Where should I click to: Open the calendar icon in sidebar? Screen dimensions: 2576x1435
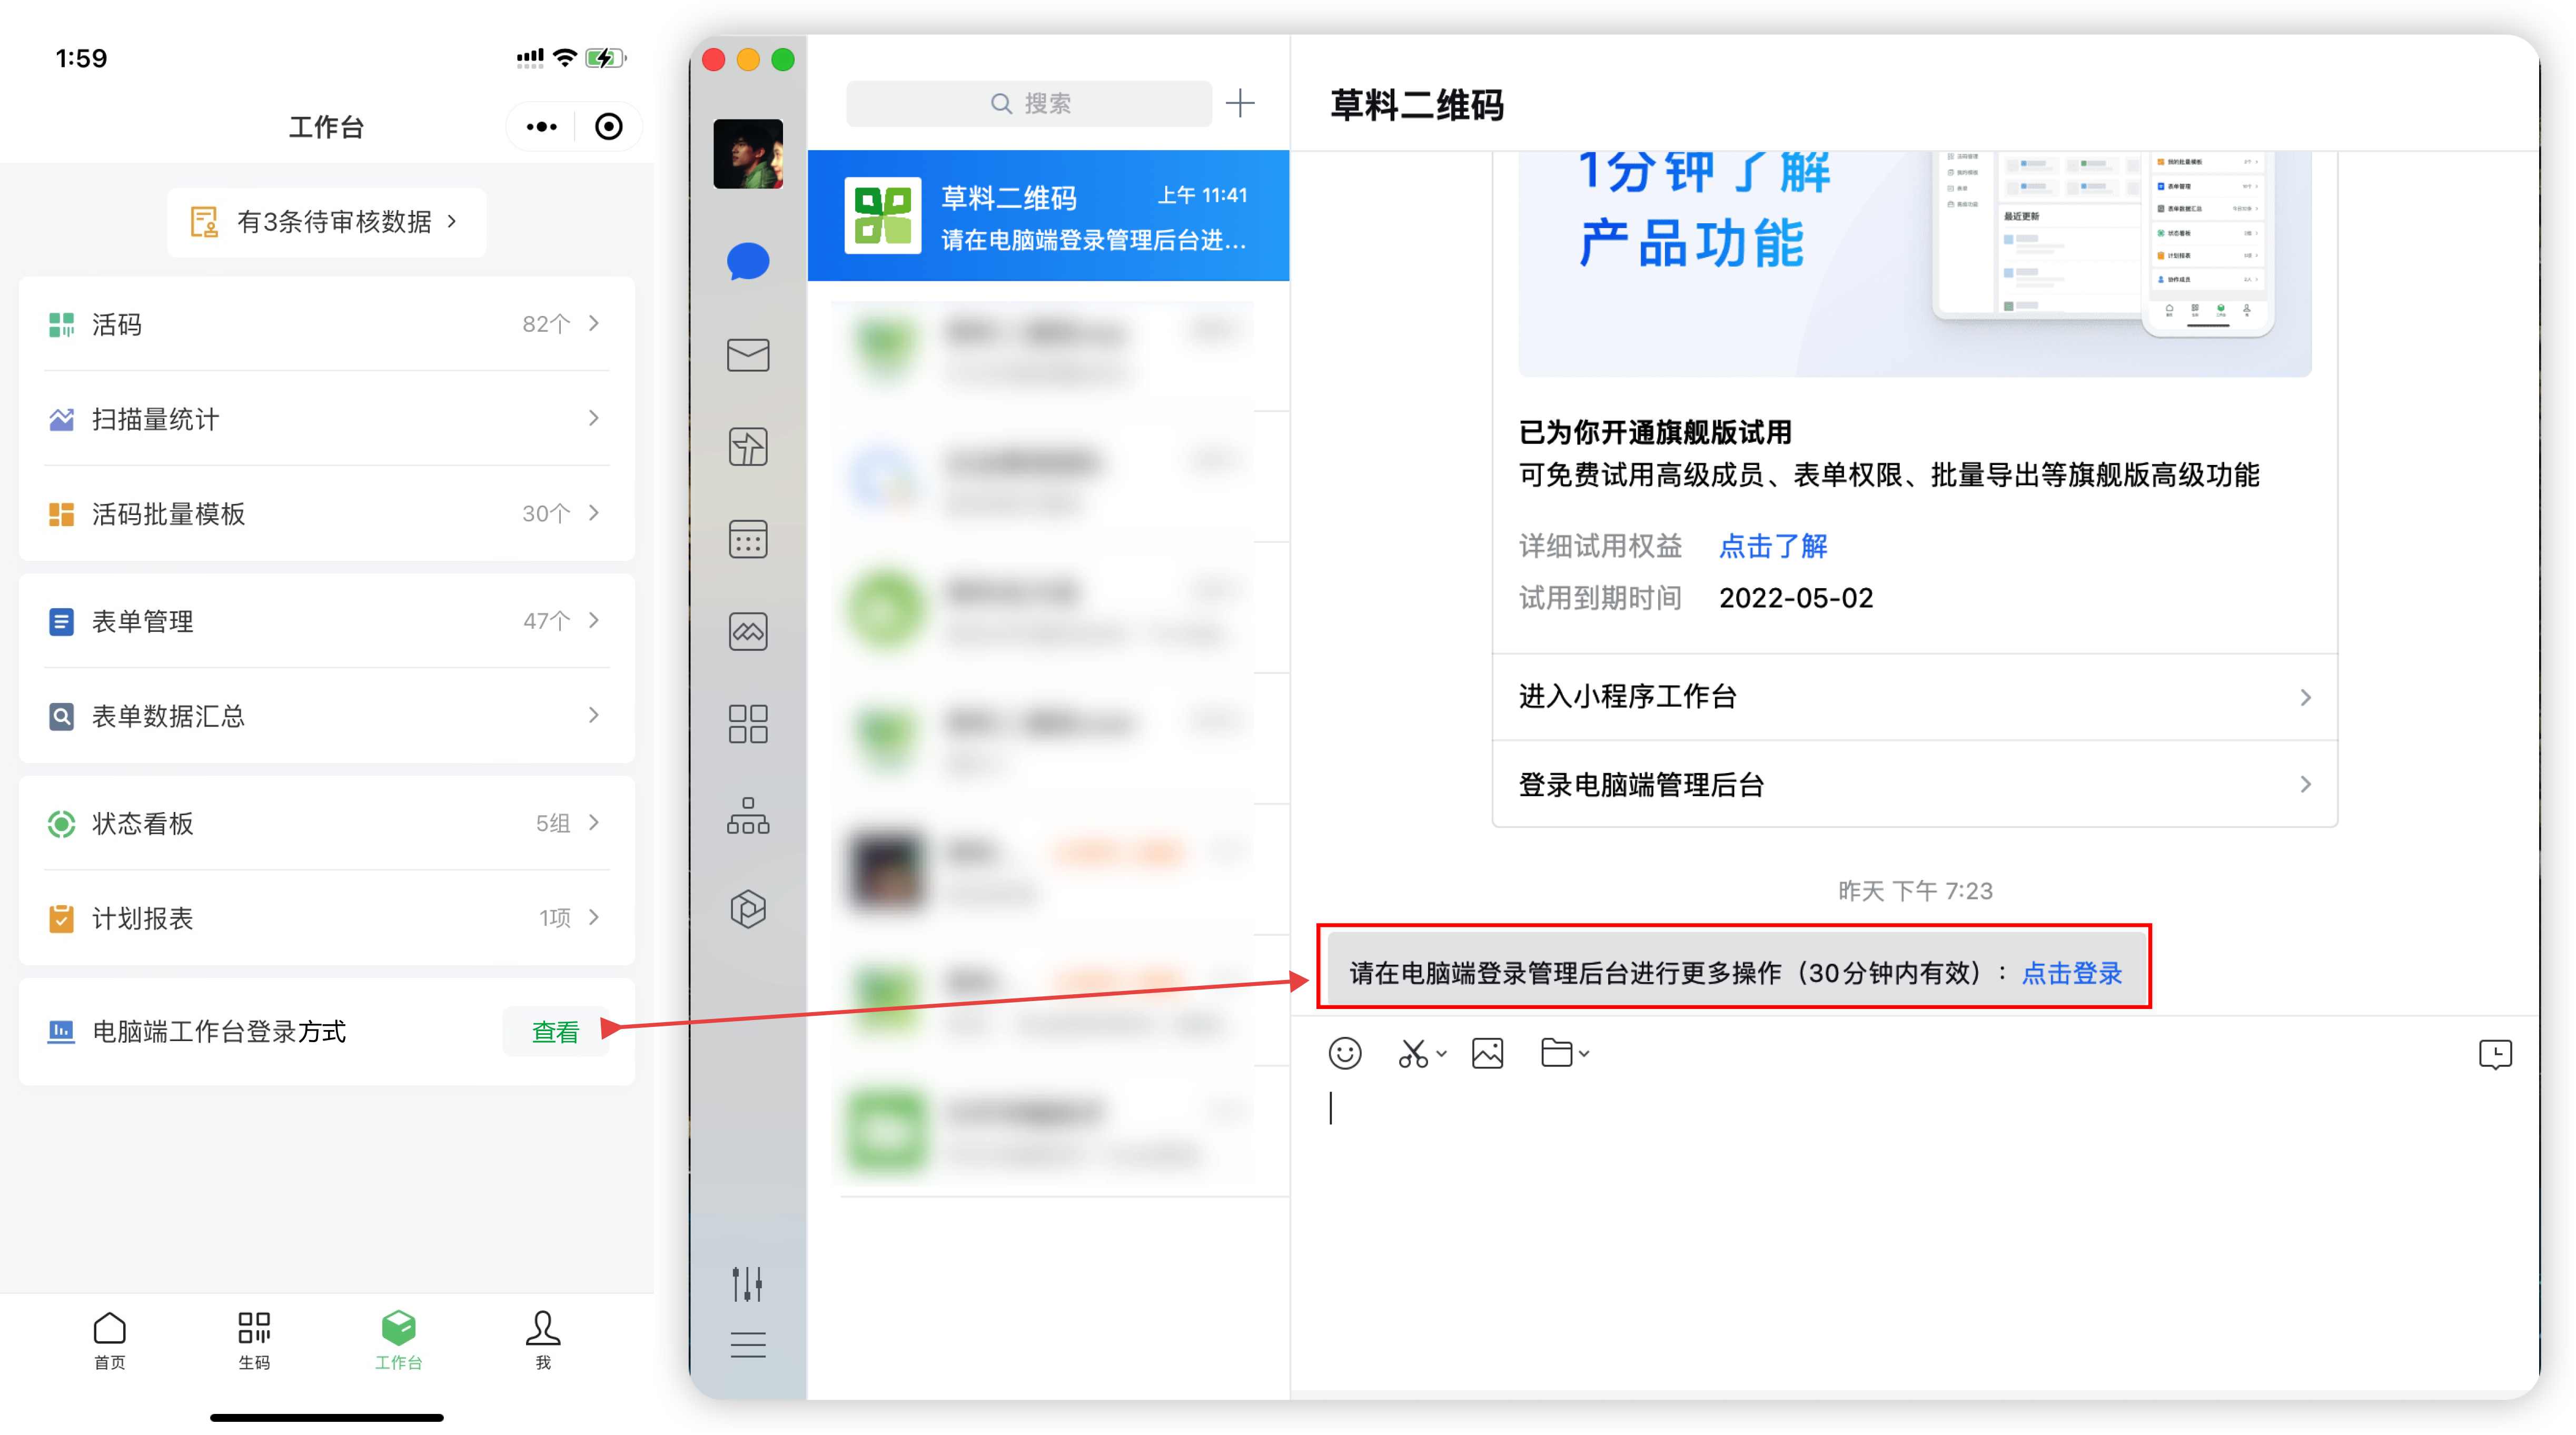(x=748, y=539)
